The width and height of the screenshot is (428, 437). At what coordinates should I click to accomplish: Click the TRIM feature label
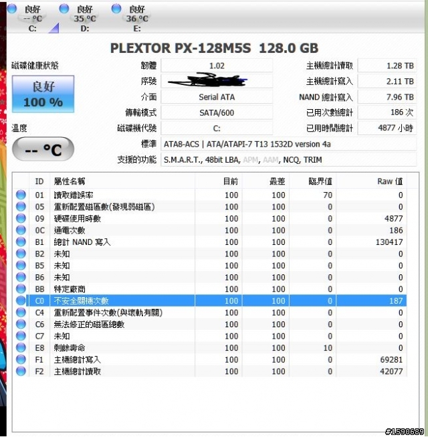pos(313,160)
